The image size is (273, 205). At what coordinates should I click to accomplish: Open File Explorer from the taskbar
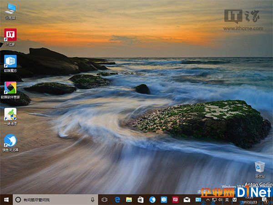click(x=129, y=200)
